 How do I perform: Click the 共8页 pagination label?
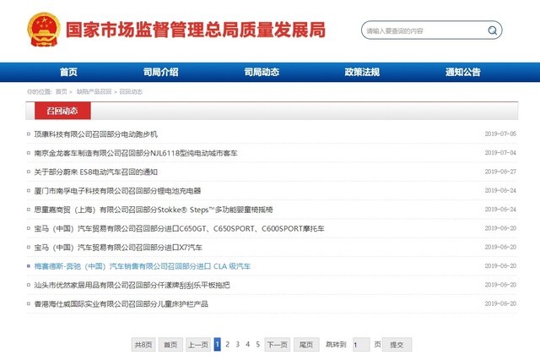coord(143,344)
